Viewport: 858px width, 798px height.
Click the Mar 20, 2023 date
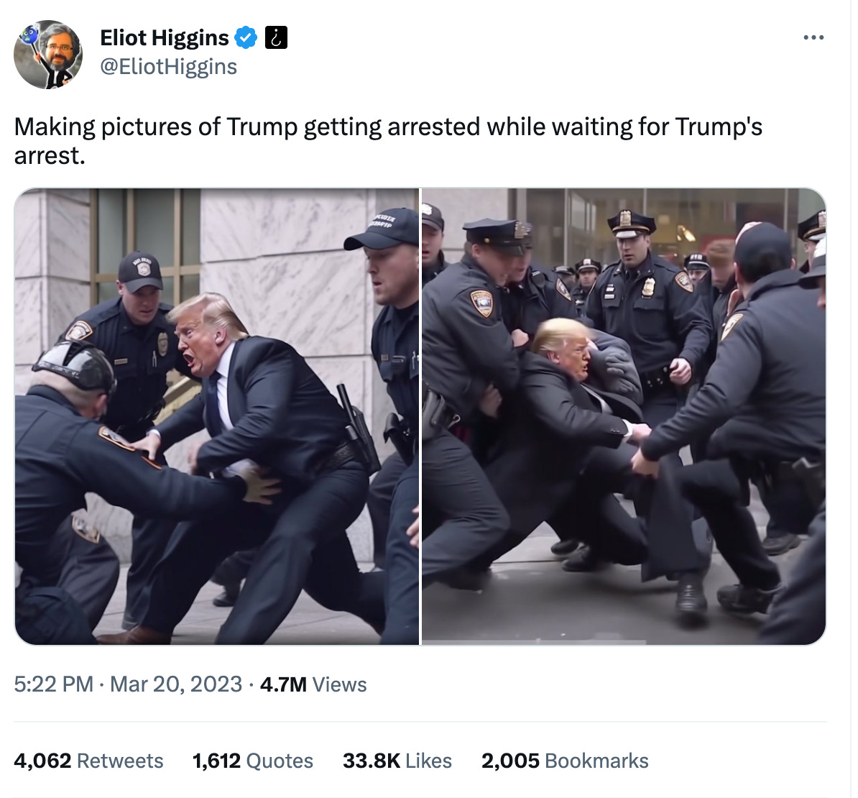pyautogui.click(x=176, y=684)
